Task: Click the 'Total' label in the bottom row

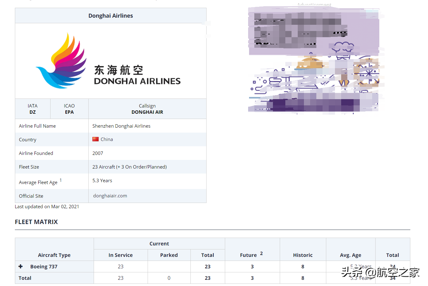Action: [25, 278]
